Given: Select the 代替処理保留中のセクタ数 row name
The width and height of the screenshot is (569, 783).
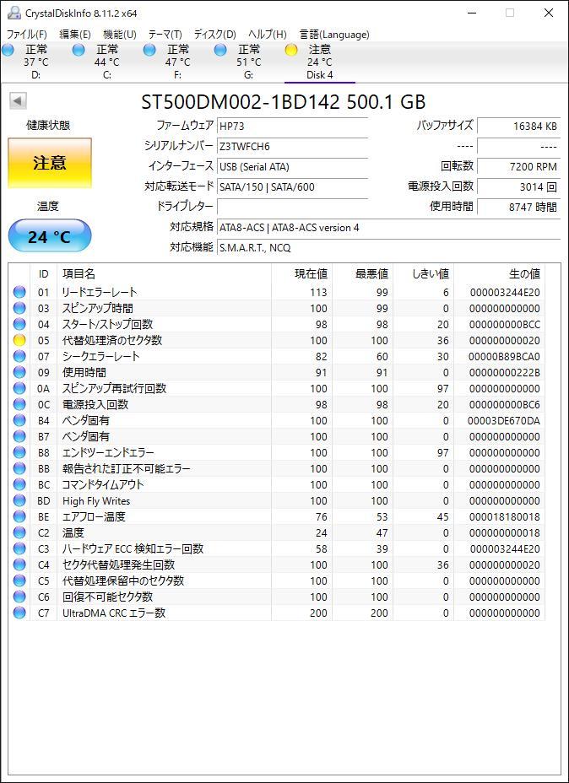Looking at the screenshot, I should [123, 580].
